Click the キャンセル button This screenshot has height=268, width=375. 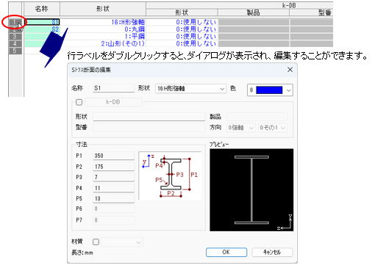(x=272, y=252)
